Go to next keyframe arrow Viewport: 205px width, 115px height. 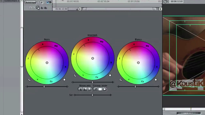(44, 2)
